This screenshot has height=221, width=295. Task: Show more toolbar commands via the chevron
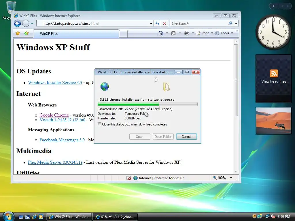[x=236, y=31]
